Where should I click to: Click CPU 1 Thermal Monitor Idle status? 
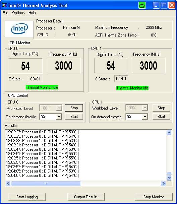click(x=132, y=88)
